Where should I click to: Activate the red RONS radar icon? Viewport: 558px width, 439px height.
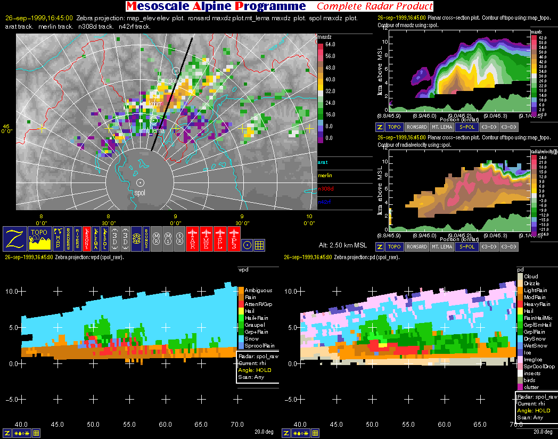(87, 239)
